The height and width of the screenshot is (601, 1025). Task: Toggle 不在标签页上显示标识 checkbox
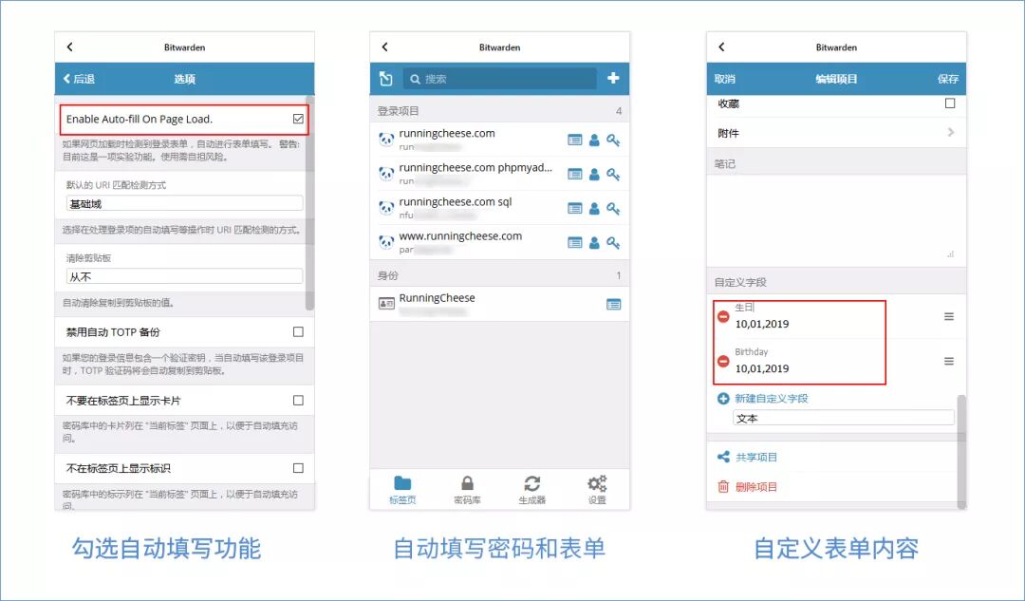pyautogui.click(x=298, y=468)
